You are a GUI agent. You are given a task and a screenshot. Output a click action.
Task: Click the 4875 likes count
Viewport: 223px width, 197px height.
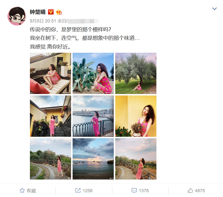[200, 190]
